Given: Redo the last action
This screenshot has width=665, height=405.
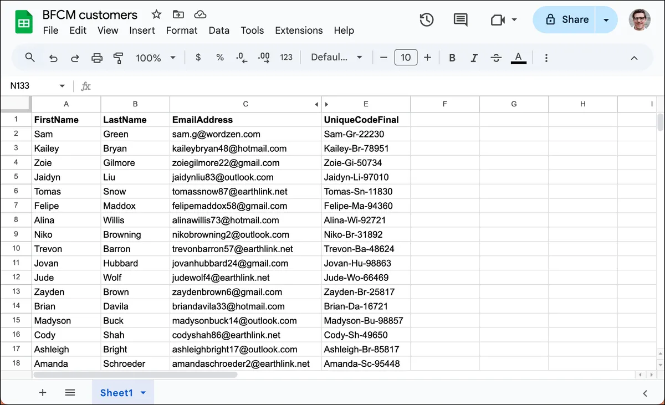Looking at the screenshot, I should (x=75, y=58).
